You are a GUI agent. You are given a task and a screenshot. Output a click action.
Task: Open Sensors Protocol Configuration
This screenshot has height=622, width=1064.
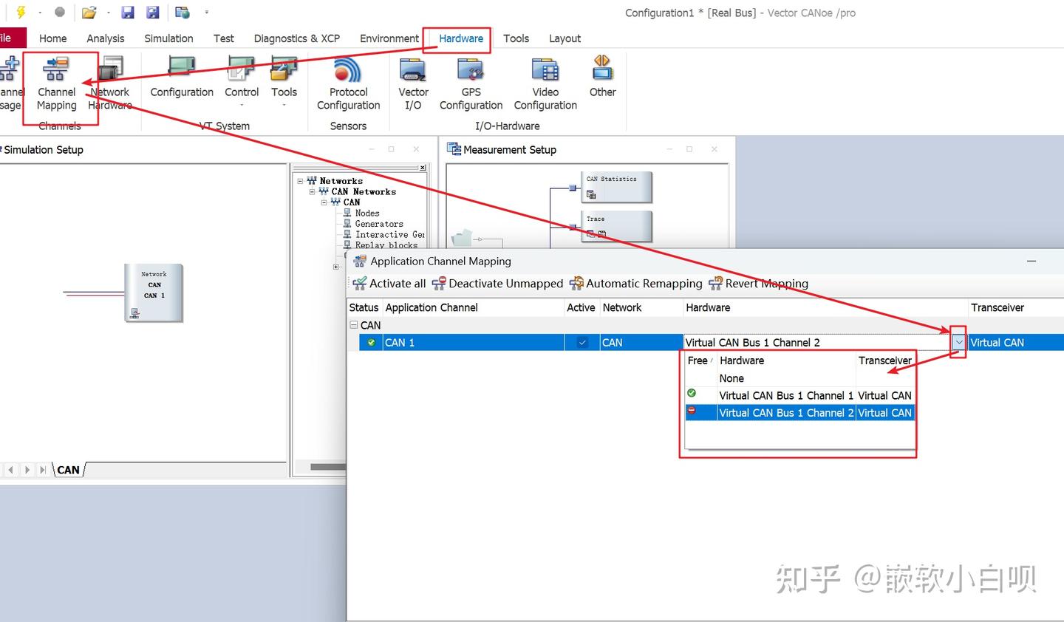(349, 83)
